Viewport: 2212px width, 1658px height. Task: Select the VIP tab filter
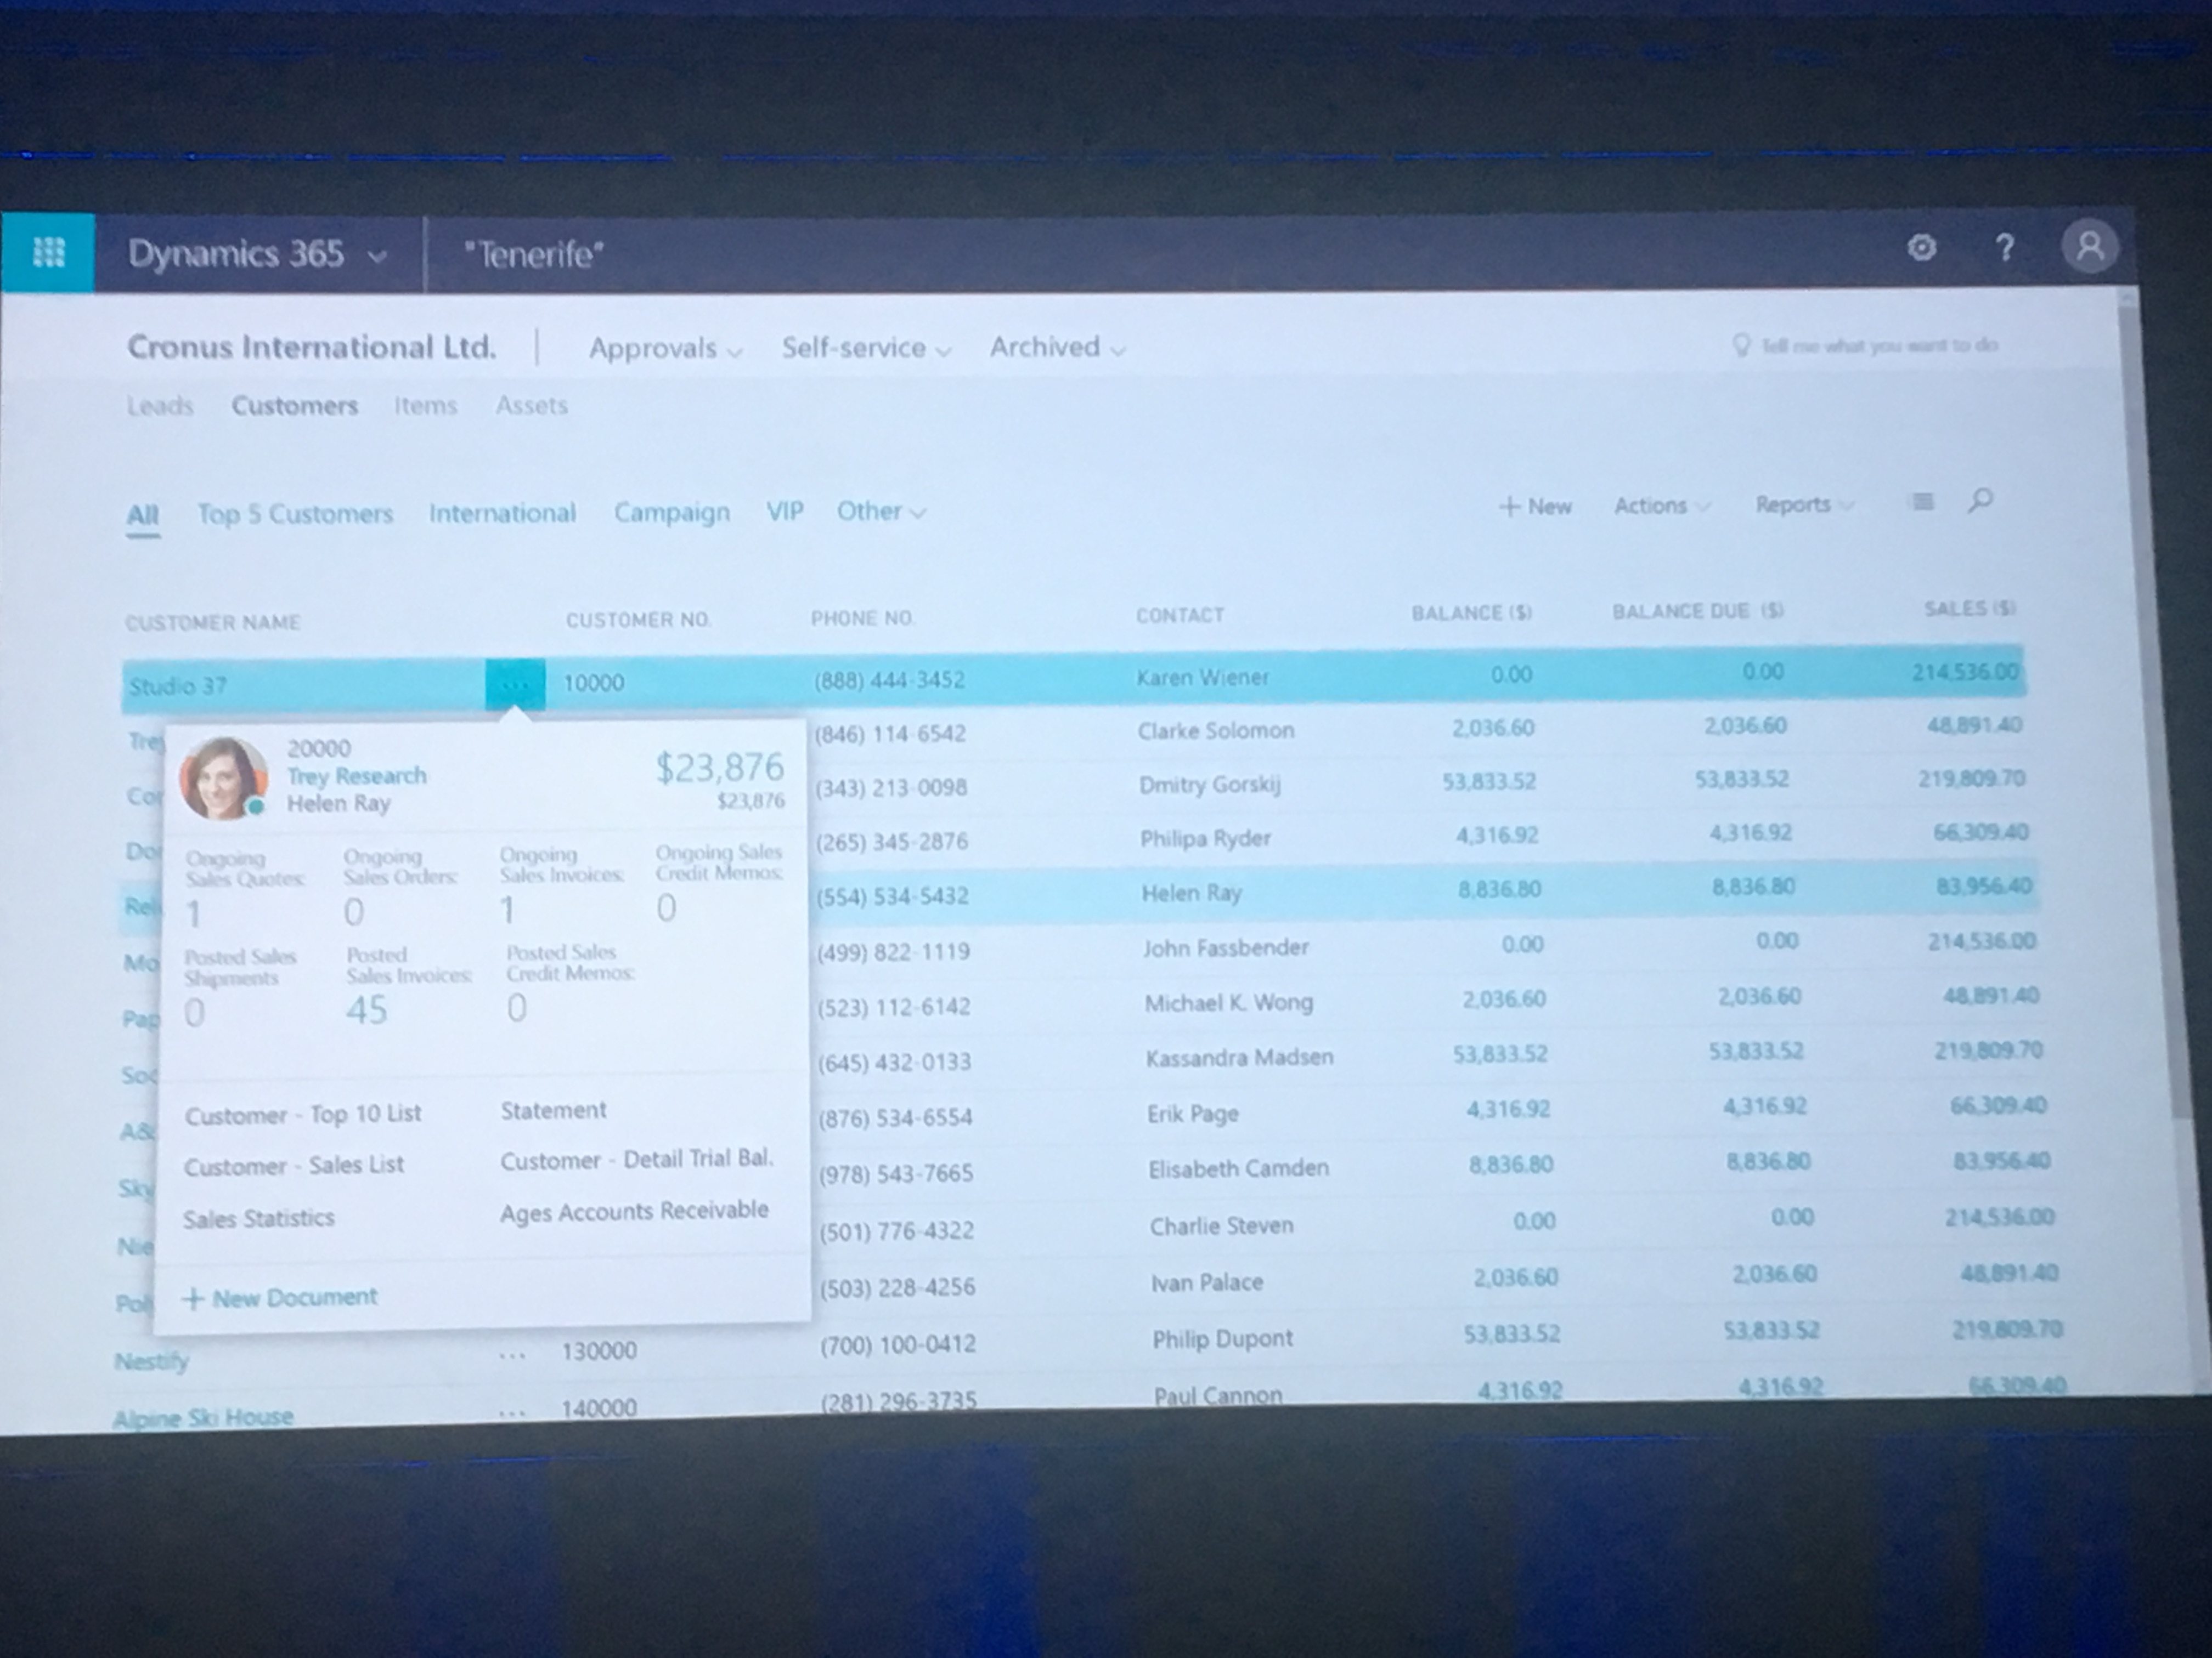coord(782,510)
